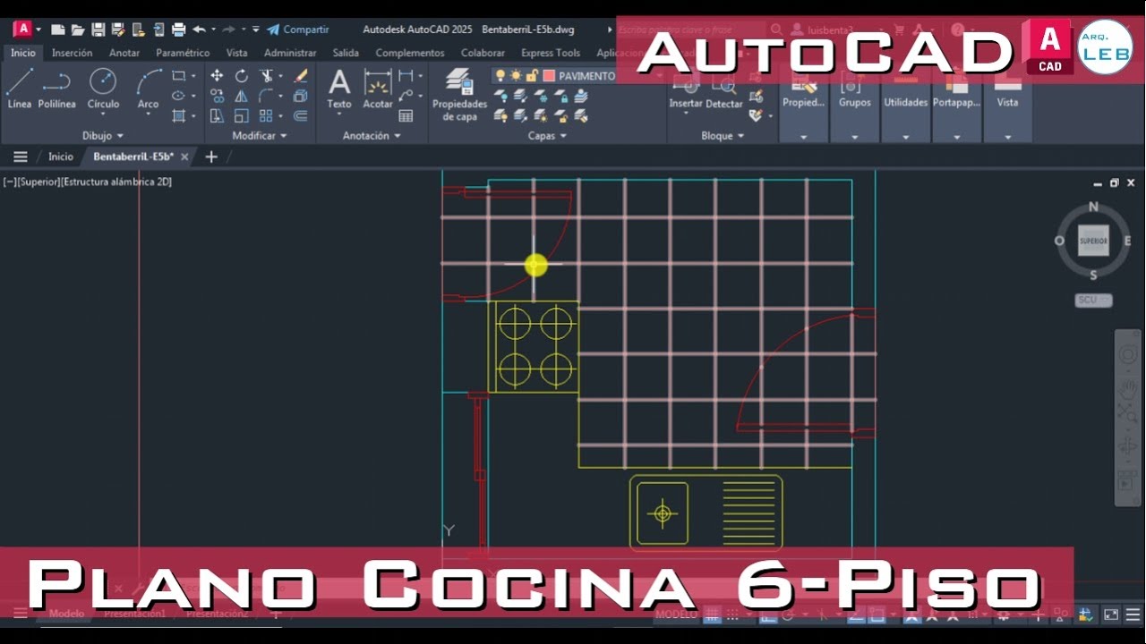This screenshot has width=1146, height=644.
Task: Open the file tabs hamburger menu
Action: (x=20, y=157)
